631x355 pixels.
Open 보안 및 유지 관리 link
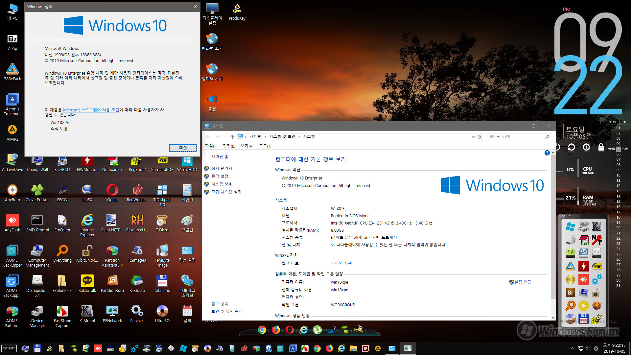[x=227, y=311]
